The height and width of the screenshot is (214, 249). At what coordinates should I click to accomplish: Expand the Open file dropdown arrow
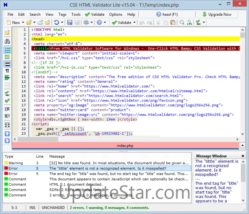[x=34, y=23]
